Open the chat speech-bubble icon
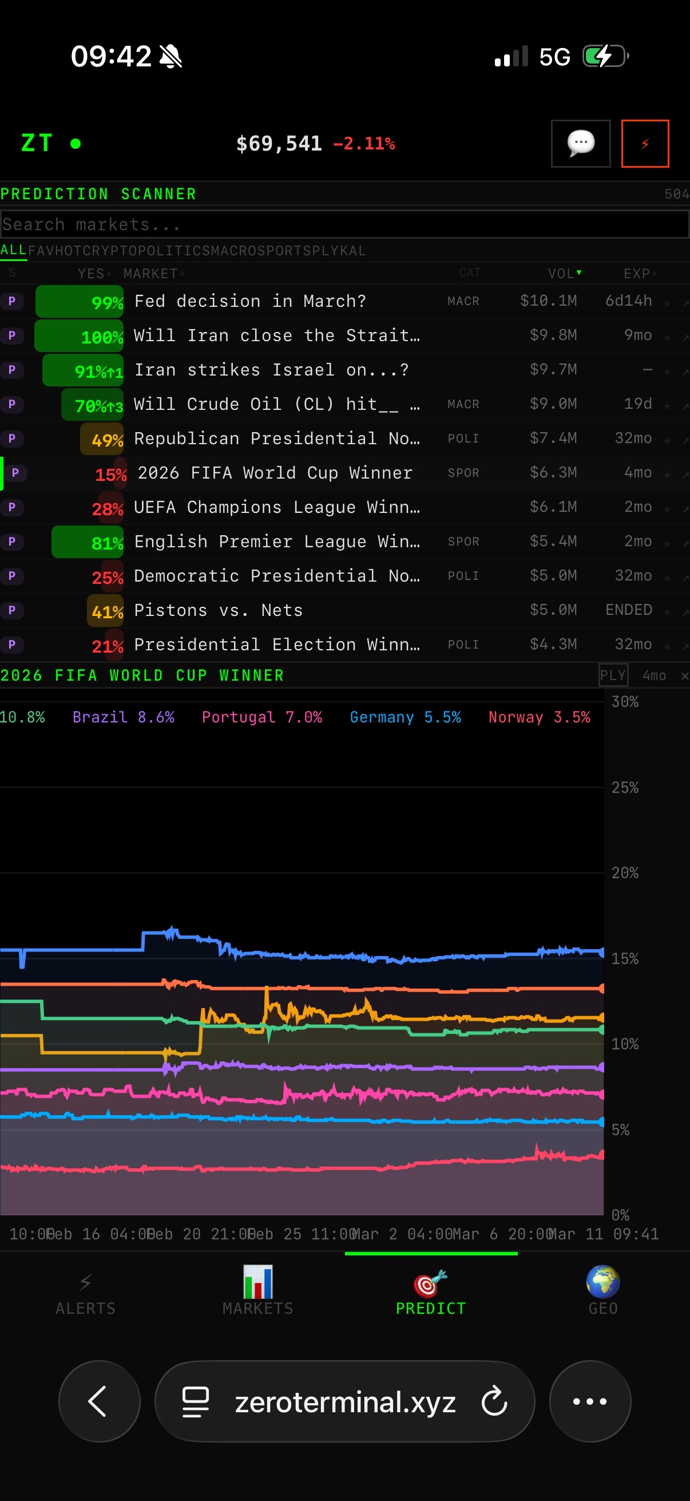Viewport: 690px width, 1501px height. click(x=581, y=143)
